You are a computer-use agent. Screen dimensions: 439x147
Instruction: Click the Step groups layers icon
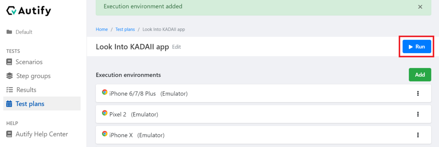(10, 76)
